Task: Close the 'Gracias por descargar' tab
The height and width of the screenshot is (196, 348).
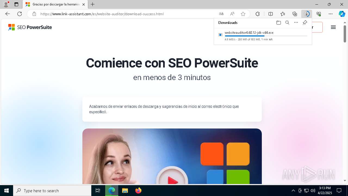Action: tap(83, 4)
